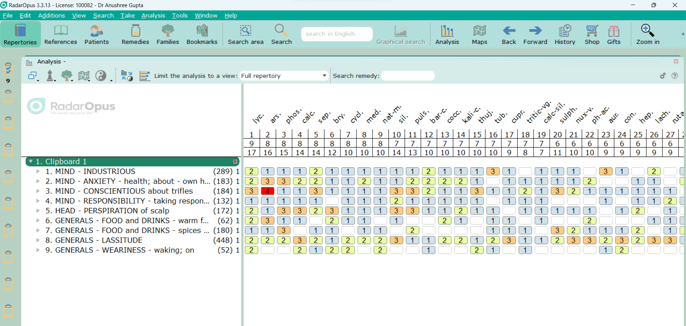Screen dimensions: 686x326
Task: Open the Take menu
Action: click(x=127, y=15)
